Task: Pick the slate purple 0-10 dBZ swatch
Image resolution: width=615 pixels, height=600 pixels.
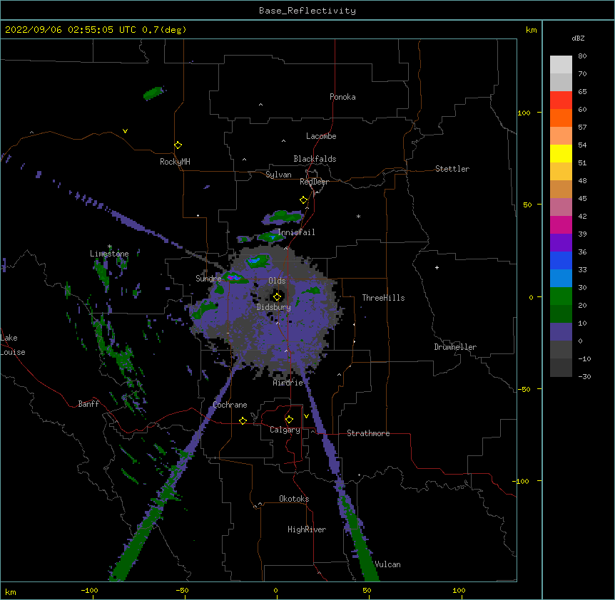Action: tap(561, 332)
